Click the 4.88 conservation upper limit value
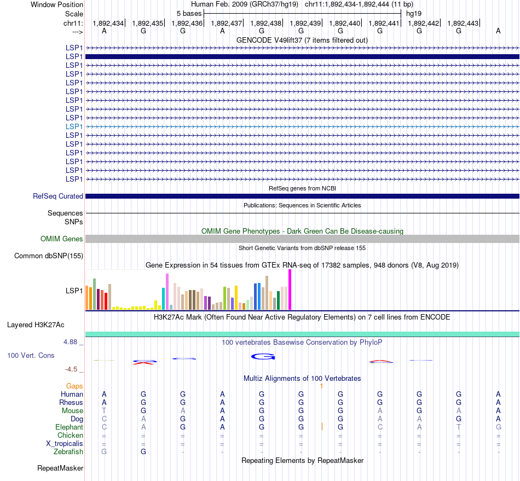Screen dimensions: 520x481 click(70, 342)
